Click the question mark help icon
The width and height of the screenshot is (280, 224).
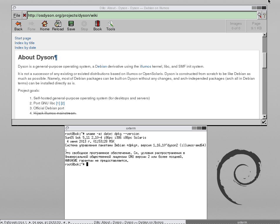pyautogui.click(x=264, y=15)
